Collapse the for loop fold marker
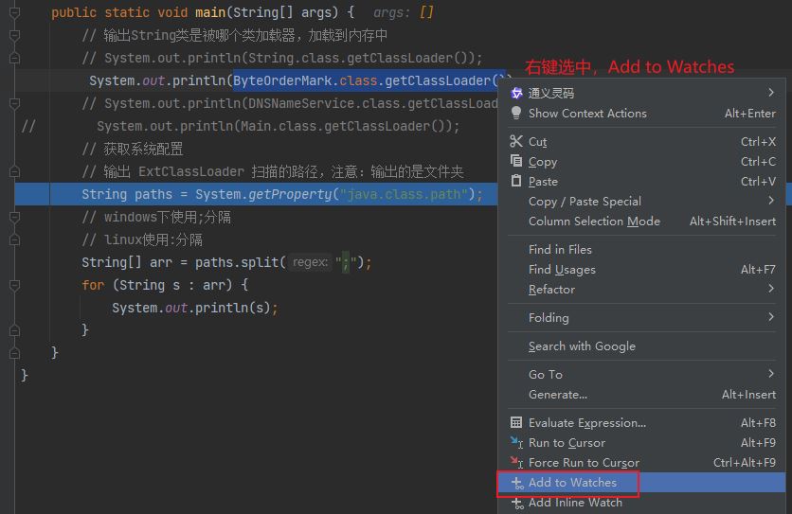Image resolution: width=792 pixels, height=514 pixels. [14, 285]
